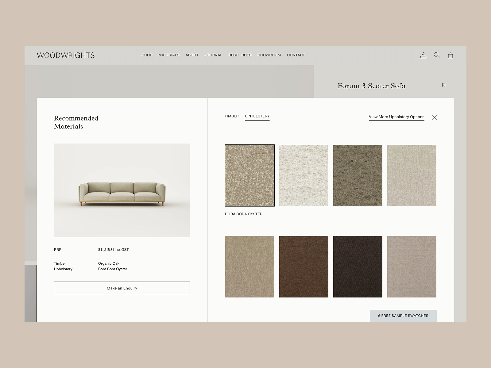Click the Woodwrights logo
This screenshot has width=491, height=368.
coord(66,55)
